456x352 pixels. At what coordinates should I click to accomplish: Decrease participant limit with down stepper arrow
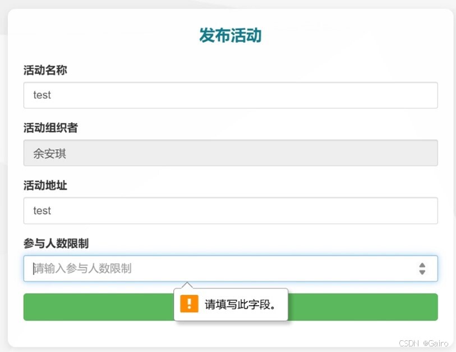pyautogui.click(x=422, y=272)
